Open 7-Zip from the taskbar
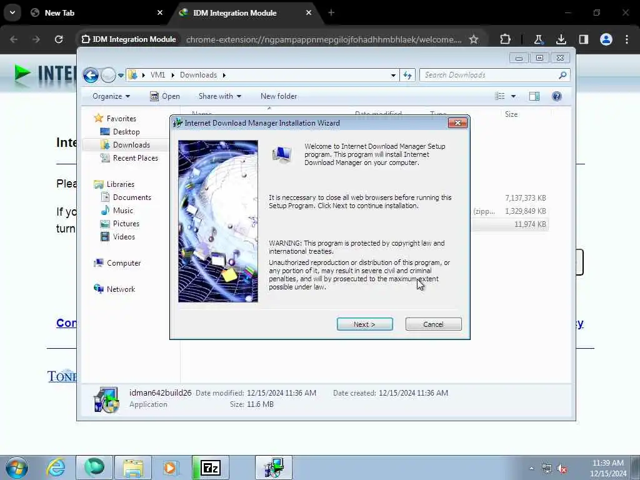This screenshot has height=480, width=640. pyautogui.click(x=211, y=467)
